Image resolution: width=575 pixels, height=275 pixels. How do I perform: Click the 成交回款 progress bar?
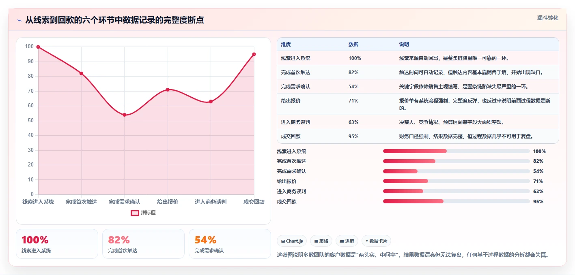pos(457,201)
